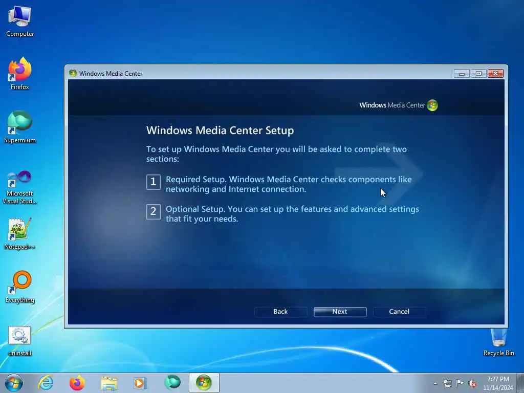The width and height of the screenshot is (524, 393).
Task: Select the uninstall desktop icon
Action: [20, 340]
